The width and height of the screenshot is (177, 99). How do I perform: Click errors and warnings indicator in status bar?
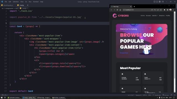click(x=4, y=95)
